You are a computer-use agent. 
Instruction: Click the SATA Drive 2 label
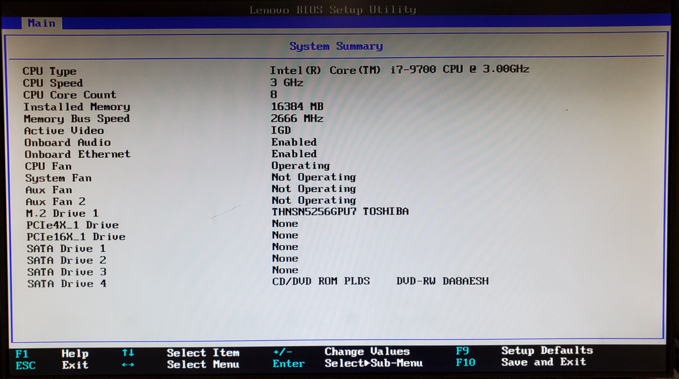point(67,260)
